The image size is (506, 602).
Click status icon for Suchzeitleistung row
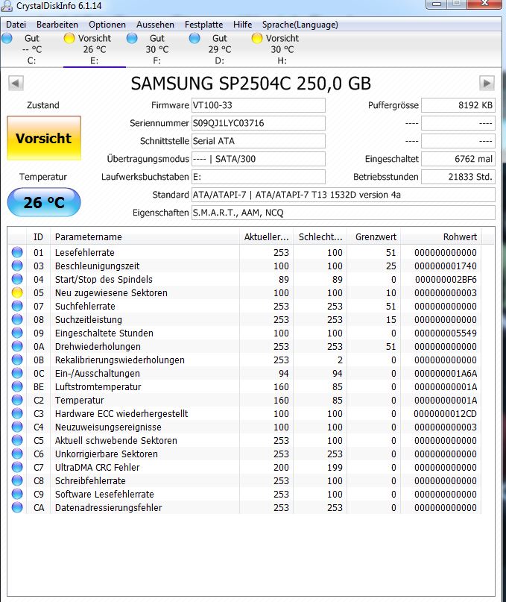pyautogui.click(x=17, y=319)
